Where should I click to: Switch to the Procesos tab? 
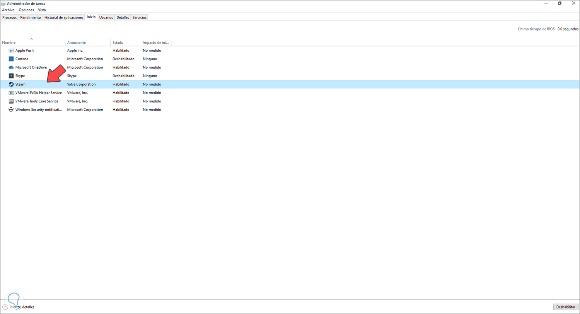click(x=10, y=17)
